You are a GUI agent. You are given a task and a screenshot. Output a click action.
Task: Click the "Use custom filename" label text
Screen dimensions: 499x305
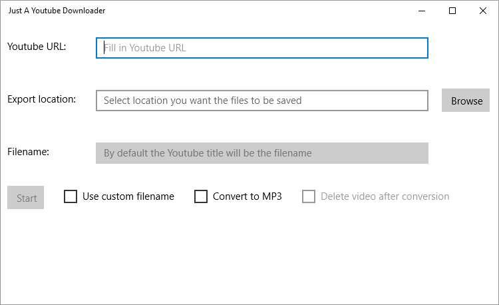128,196
